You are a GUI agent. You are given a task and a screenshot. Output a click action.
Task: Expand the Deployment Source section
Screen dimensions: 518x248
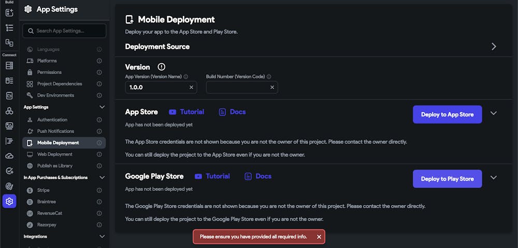point(494,47)
